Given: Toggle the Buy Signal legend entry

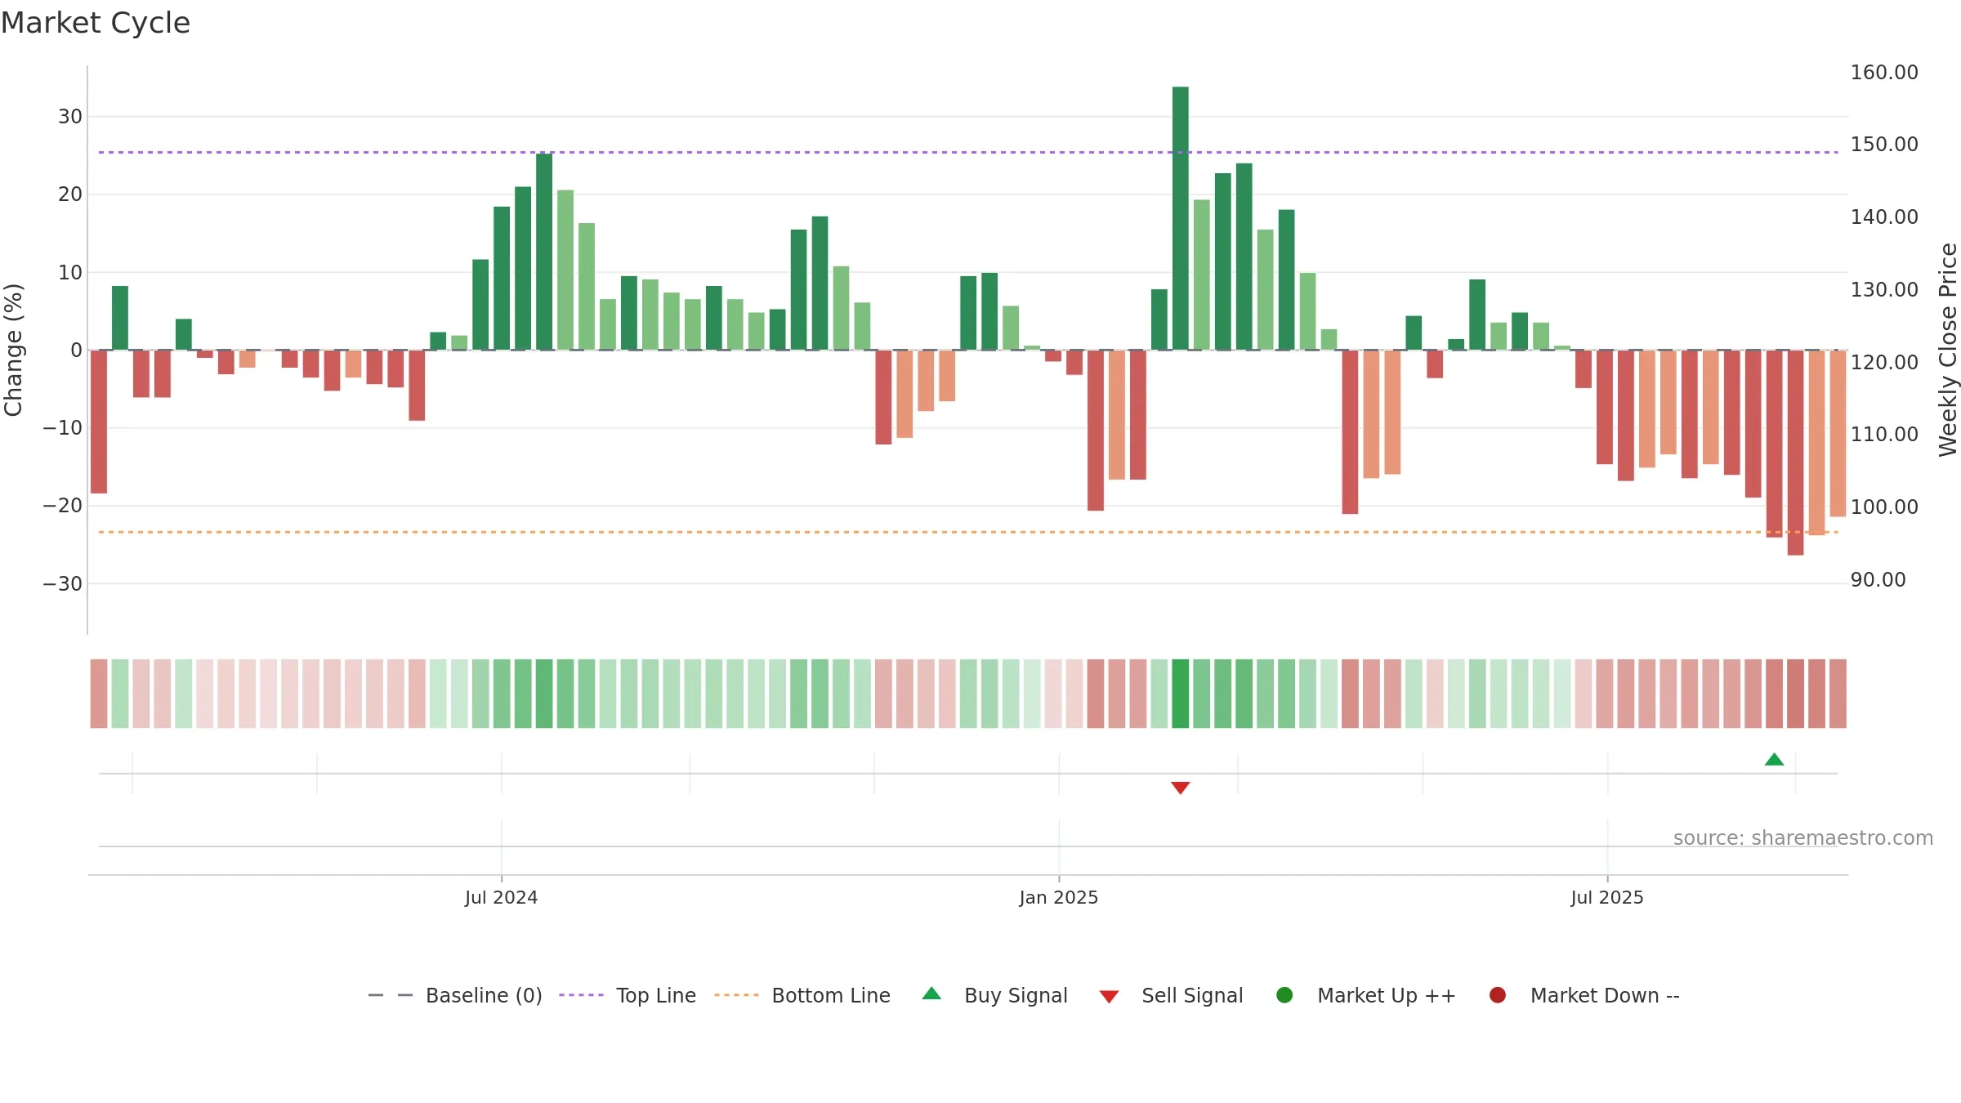Looking at the screenshot, I should 994,996.
